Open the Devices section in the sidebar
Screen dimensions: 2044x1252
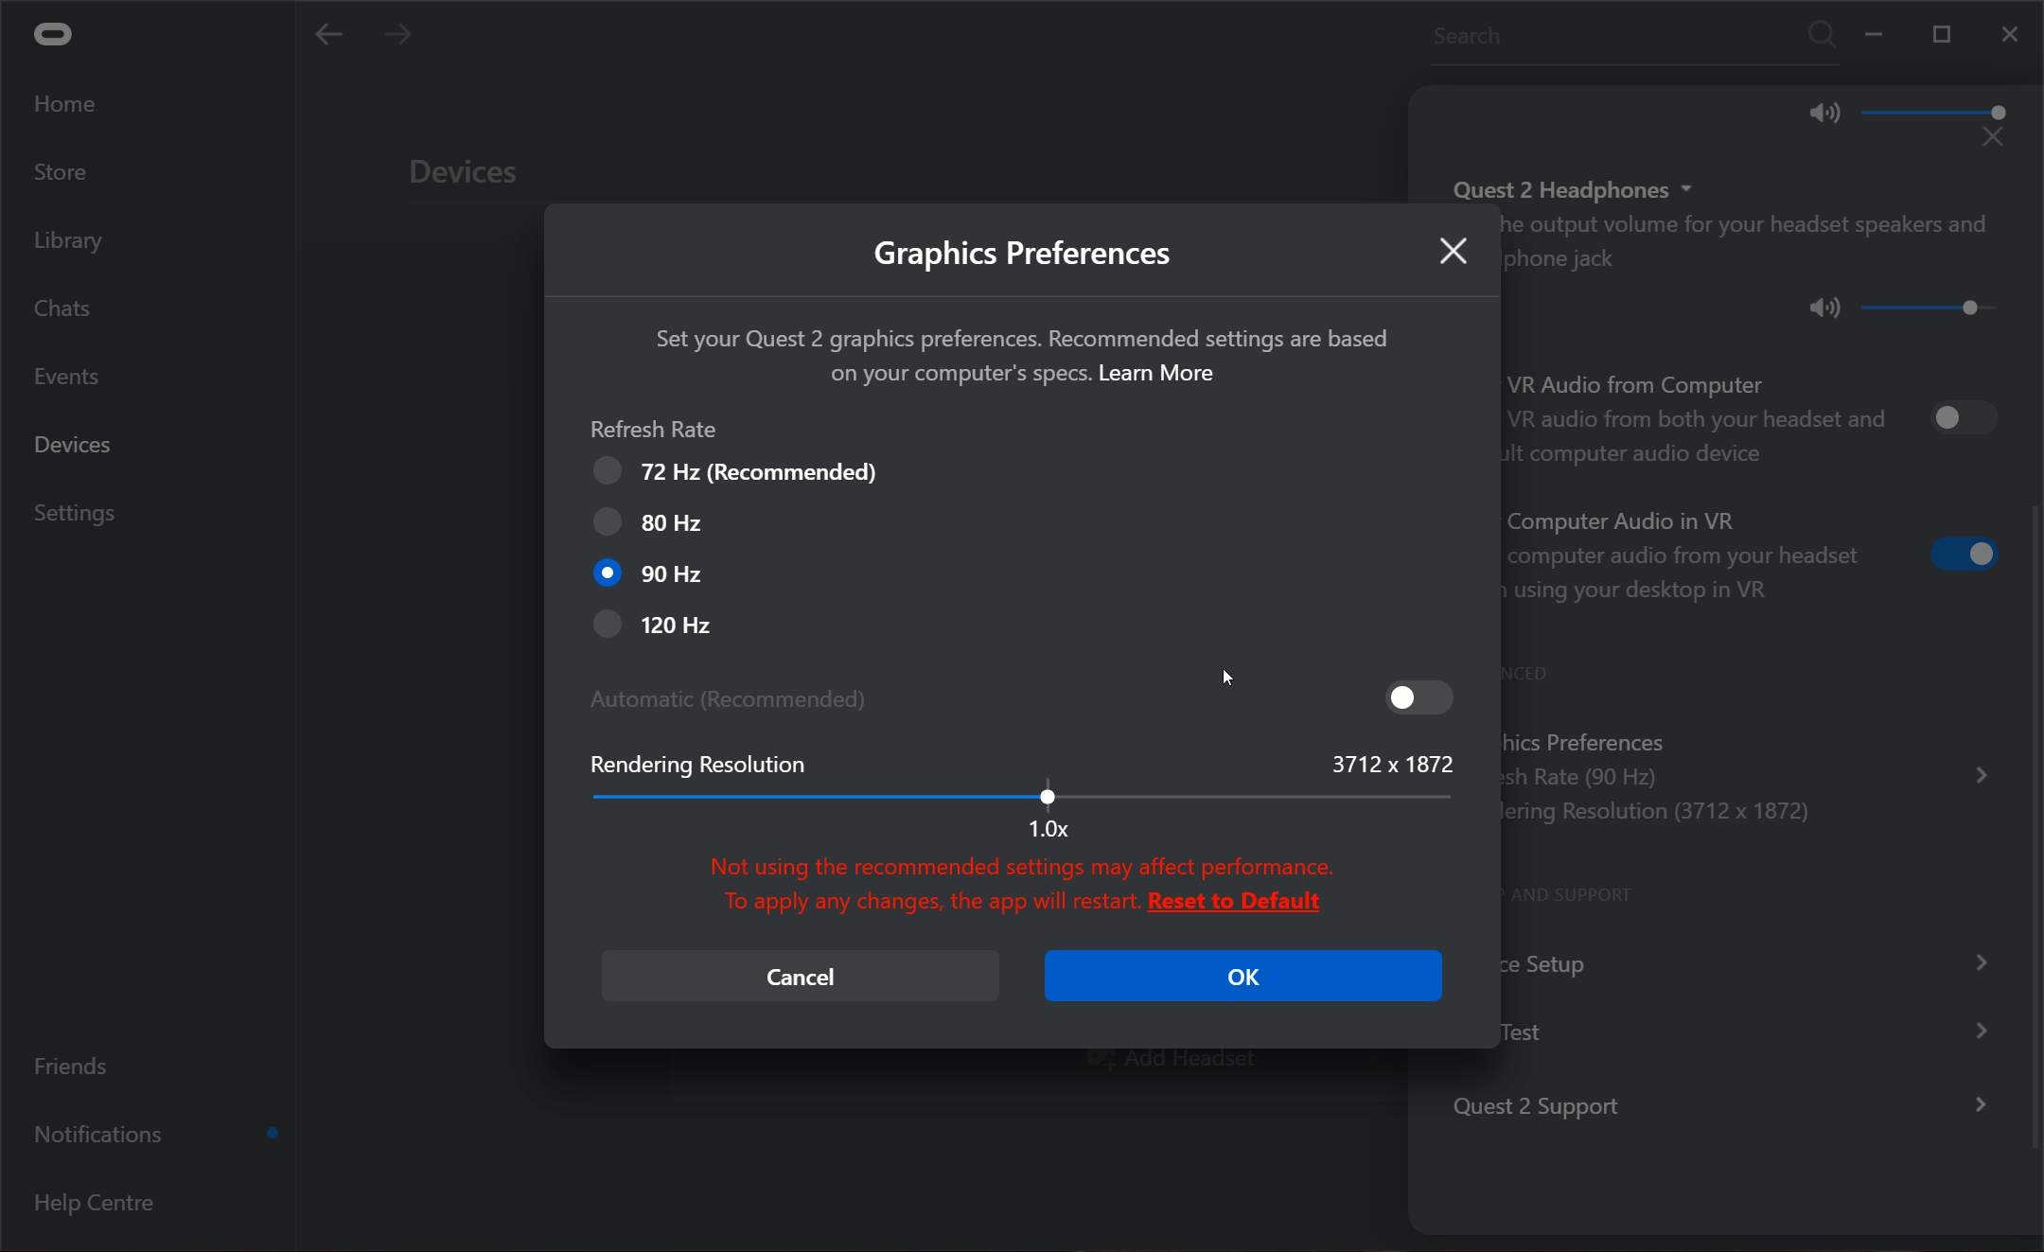73,444
